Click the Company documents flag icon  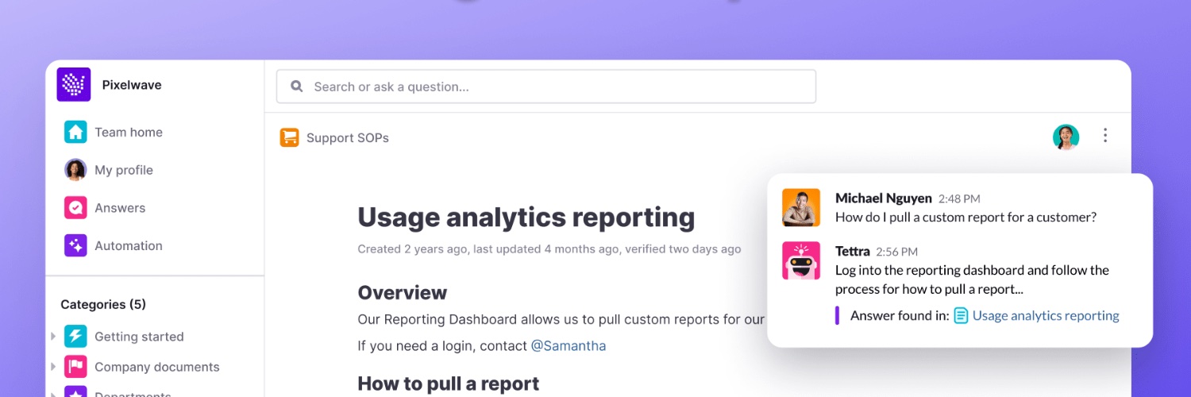click(75, 367)
